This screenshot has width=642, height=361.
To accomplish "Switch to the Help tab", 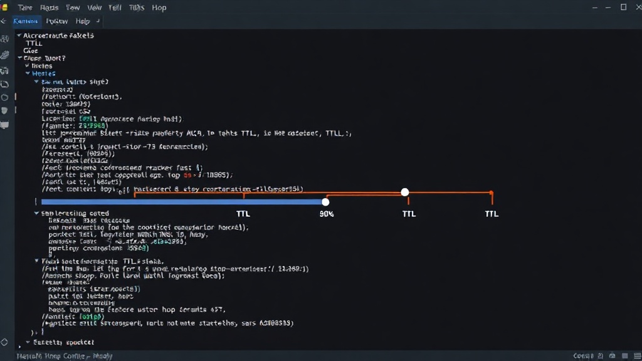I will pos(83,21).
